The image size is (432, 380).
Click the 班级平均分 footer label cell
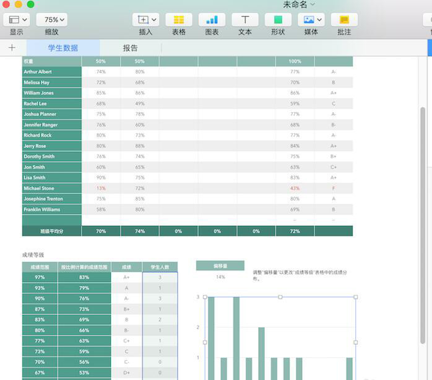coord(52,231)
